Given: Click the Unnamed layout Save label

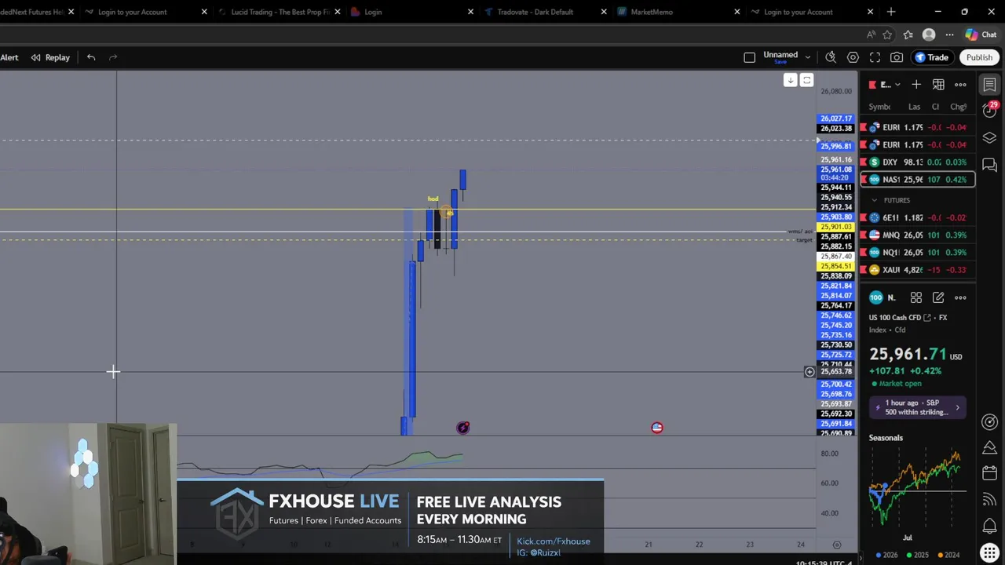Looking at the screenshot, I should pos(780,62).
